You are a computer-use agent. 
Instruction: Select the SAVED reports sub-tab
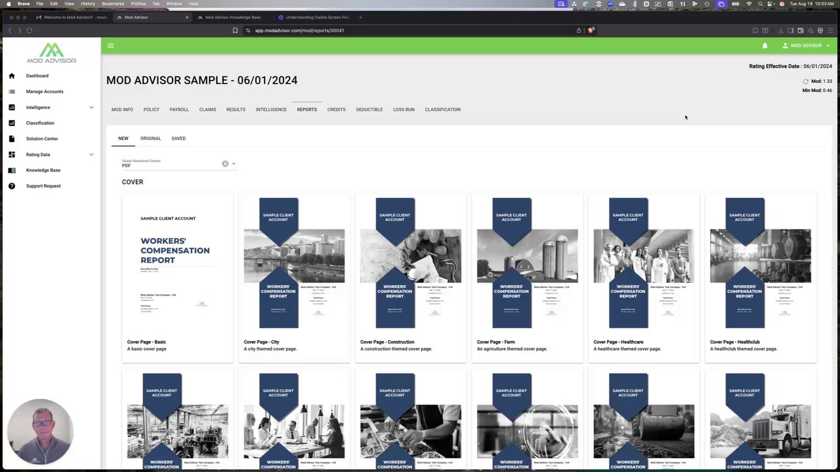click(x=178, y=138)
